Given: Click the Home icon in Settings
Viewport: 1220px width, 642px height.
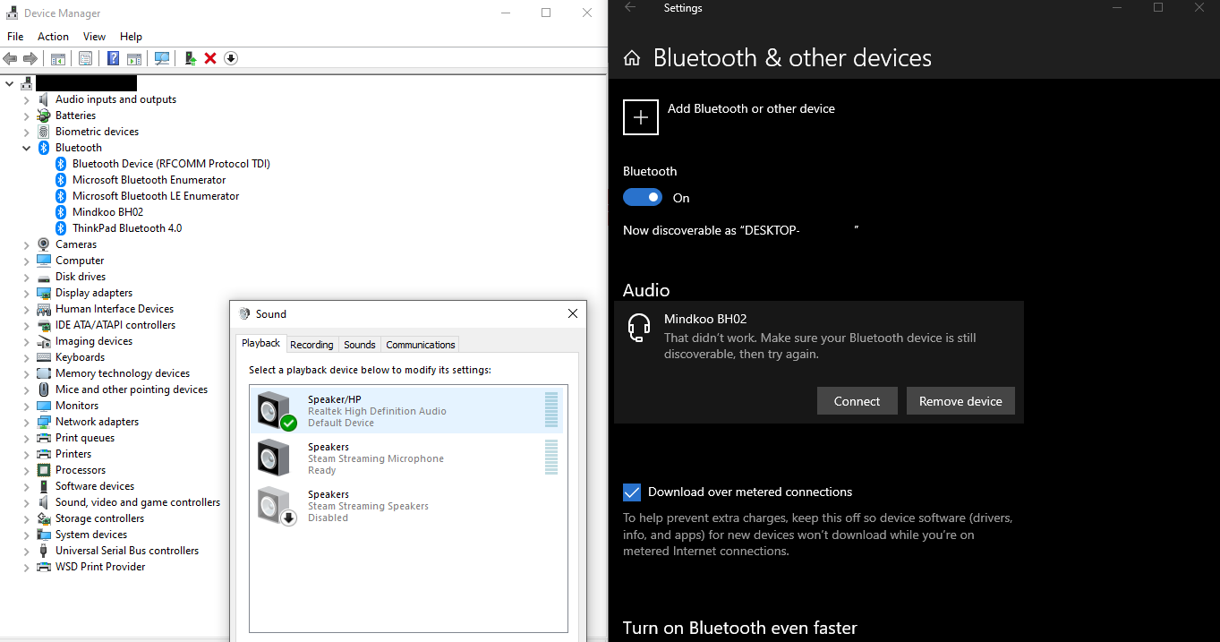Looking at the screenshot, I should (632, 58).
